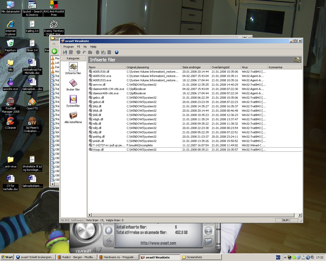The image size is (326, 261).
Task: Select Spybot - Search & Destroy desktop icon
Action: 32,9
